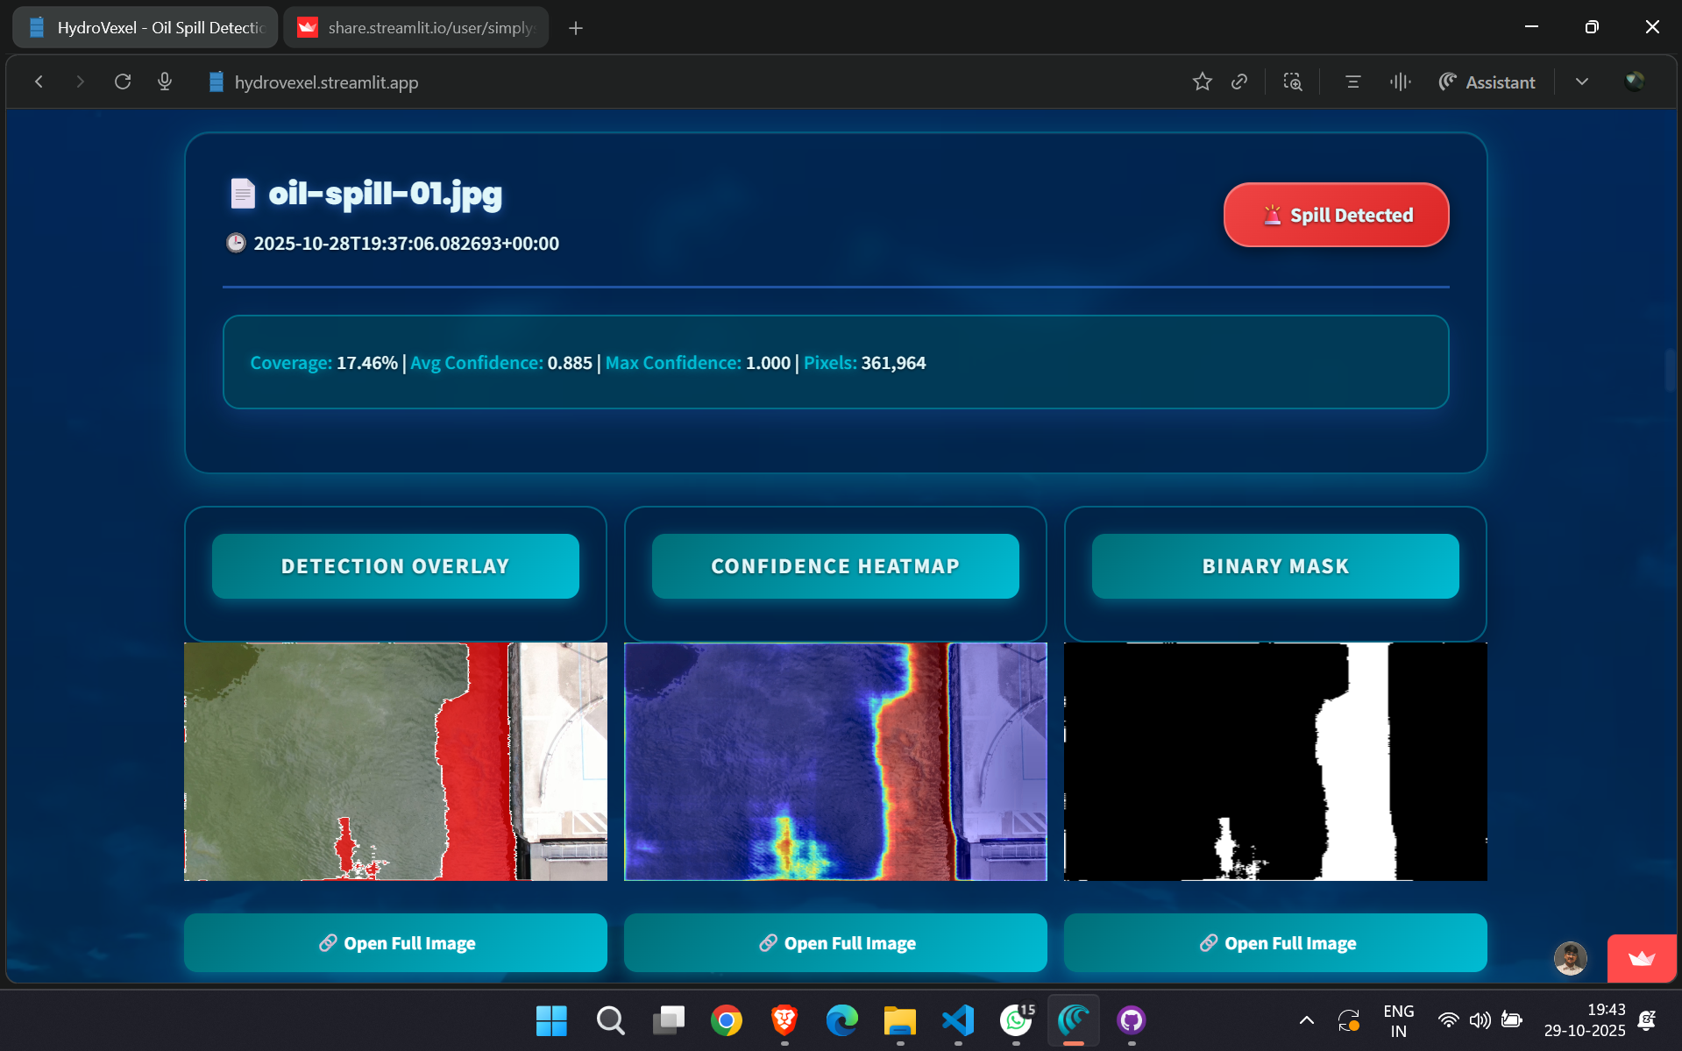Open the ENG IN language selector
The image size is (1682, 1051).
point(1397,1020)
